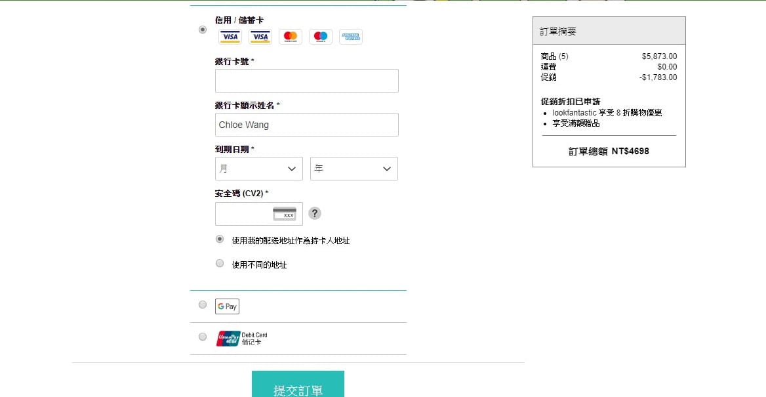Switch to the G Pay payment option
Screen dimensions: 766x397
(203, 304)
